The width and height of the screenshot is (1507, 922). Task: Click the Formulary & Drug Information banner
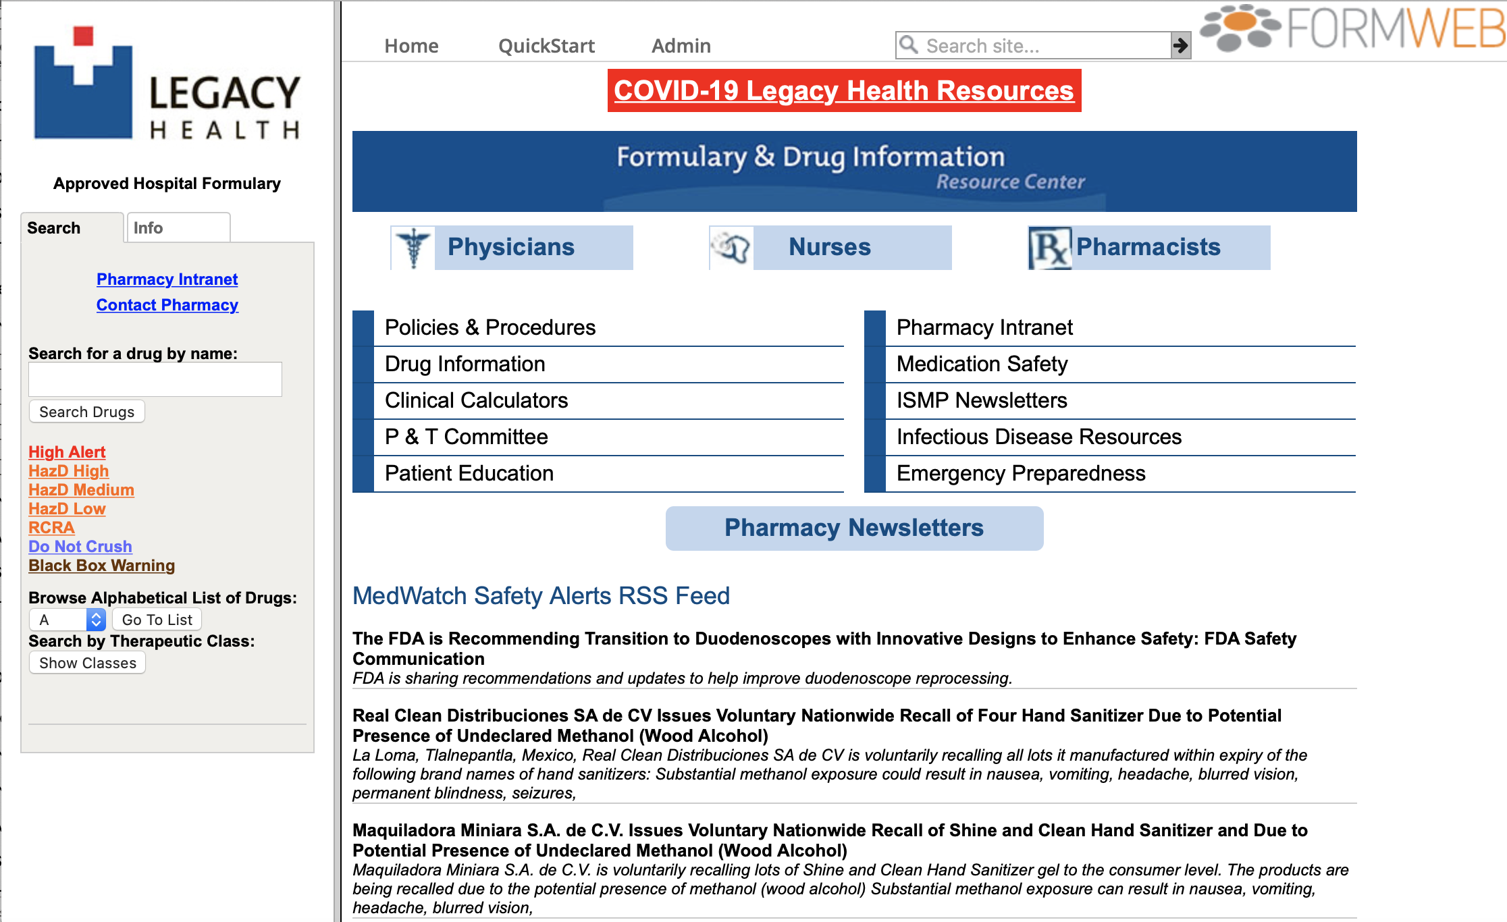854,171
